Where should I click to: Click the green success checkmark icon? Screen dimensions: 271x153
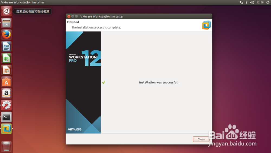point(104,83)
